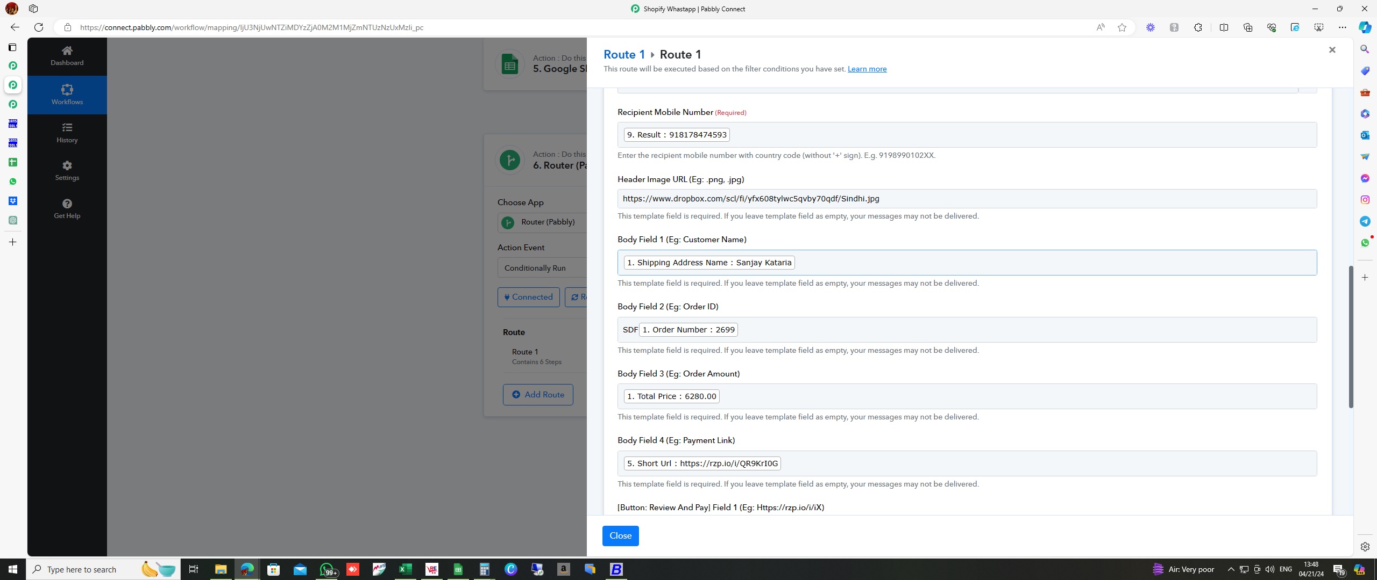The width and height of the screenshot is (1377, 580).
Task: Click the Google Sheets step icon
Action: 509,64
